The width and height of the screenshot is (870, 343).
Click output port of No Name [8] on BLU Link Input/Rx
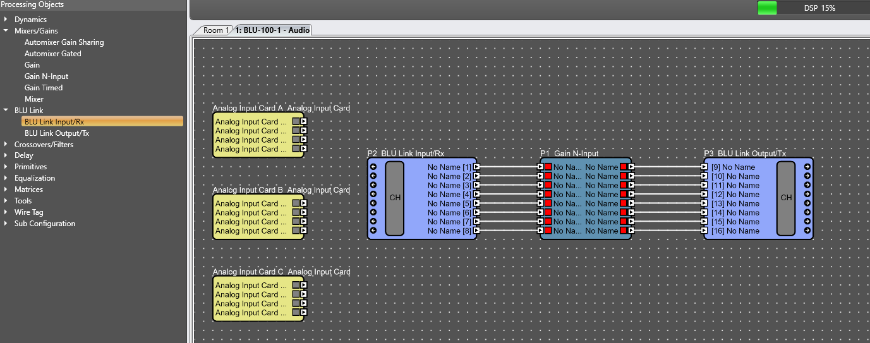coord(477,231)
